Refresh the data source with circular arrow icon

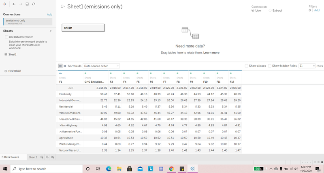pos(34,4)
